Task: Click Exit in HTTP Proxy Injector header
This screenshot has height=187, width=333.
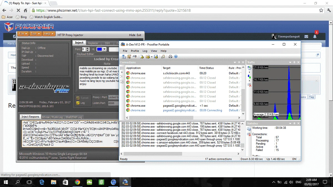Action: (x=139, y=35)
